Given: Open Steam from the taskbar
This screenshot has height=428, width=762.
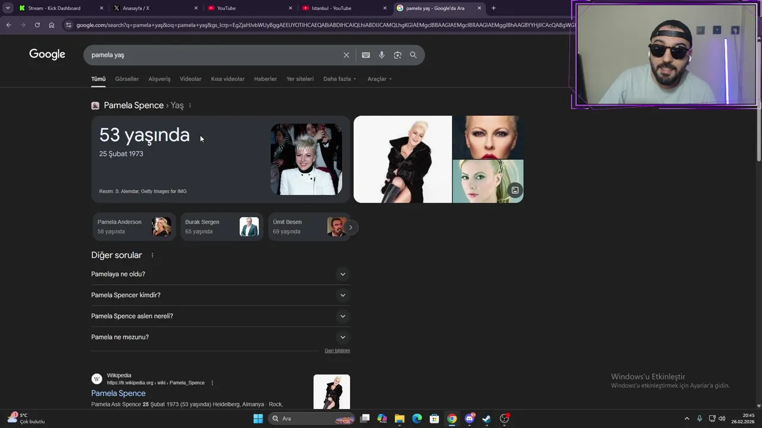Looking at the screenshot, I should 487,418.
